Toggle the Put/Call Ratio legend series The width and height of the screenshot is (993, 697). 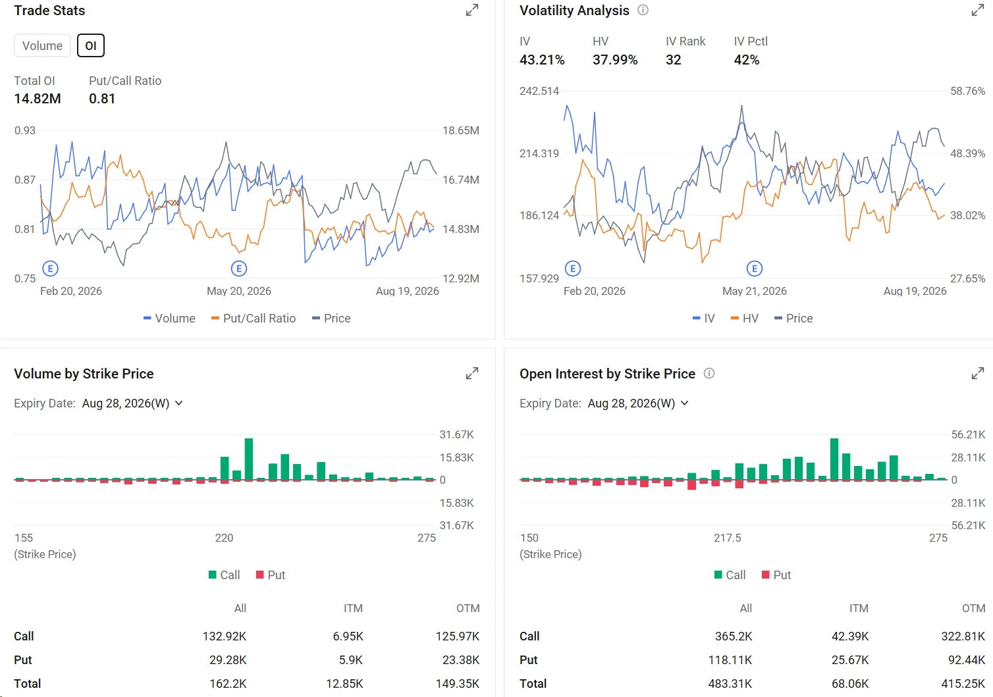254,319
